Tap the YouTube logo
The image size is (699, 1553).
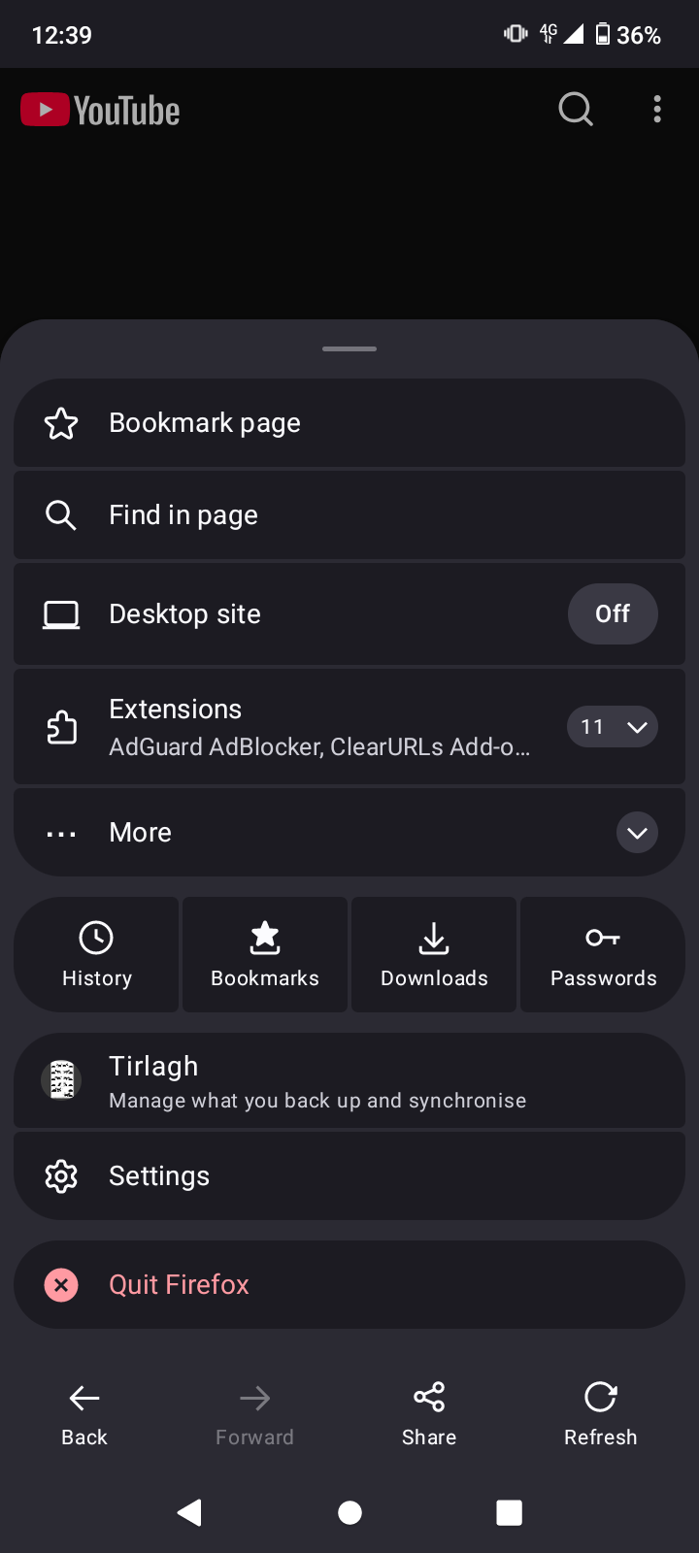tap(101, 111)
